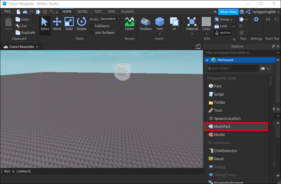Click Cut in Clipboard group
281x184 pixels.
(21, 26)
